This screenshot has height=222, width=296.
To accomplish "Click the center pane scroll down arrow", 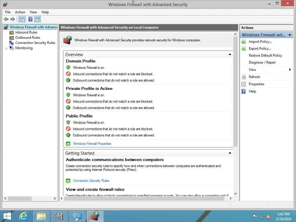I will (x=235, y=194).
